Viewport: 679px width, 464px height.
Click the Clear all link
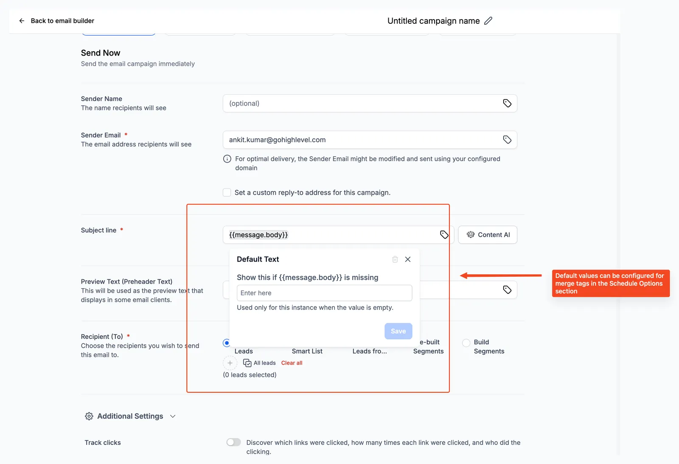[x=292, y=363]
